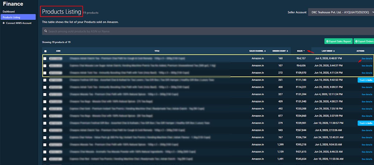This screenshot has height=165, width=374.
Task: View See details for ₹151,940 row
Action: 367,102
